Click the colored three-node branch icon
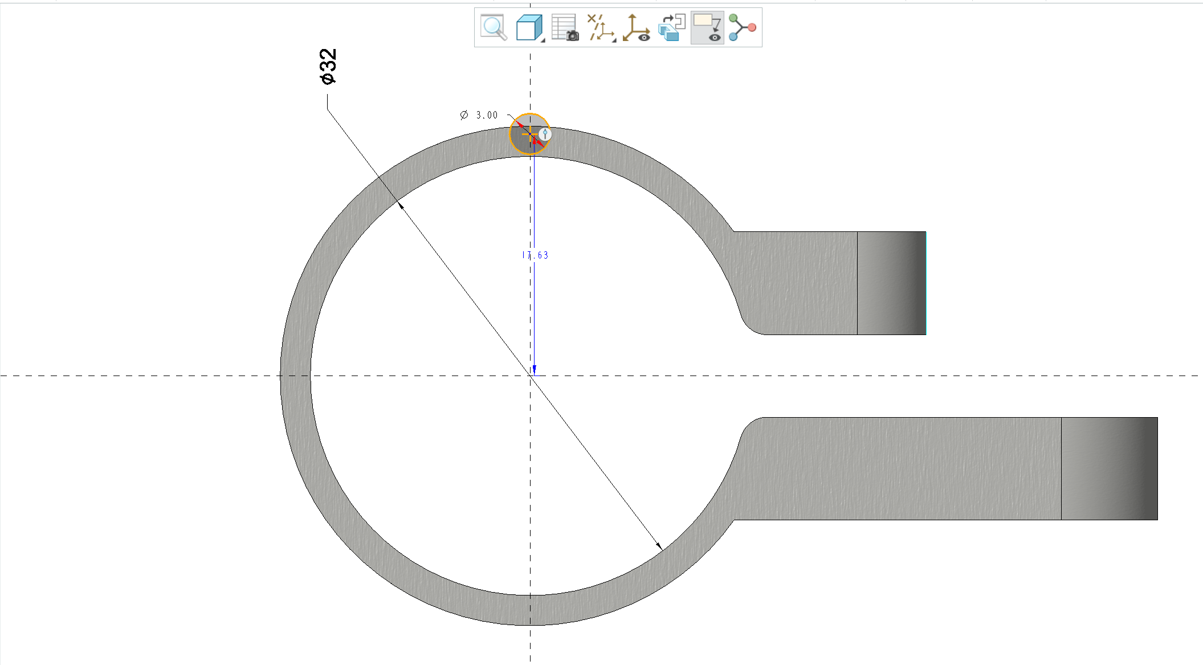This screenshot has height=665, width=1203. (x=742, y=27)
